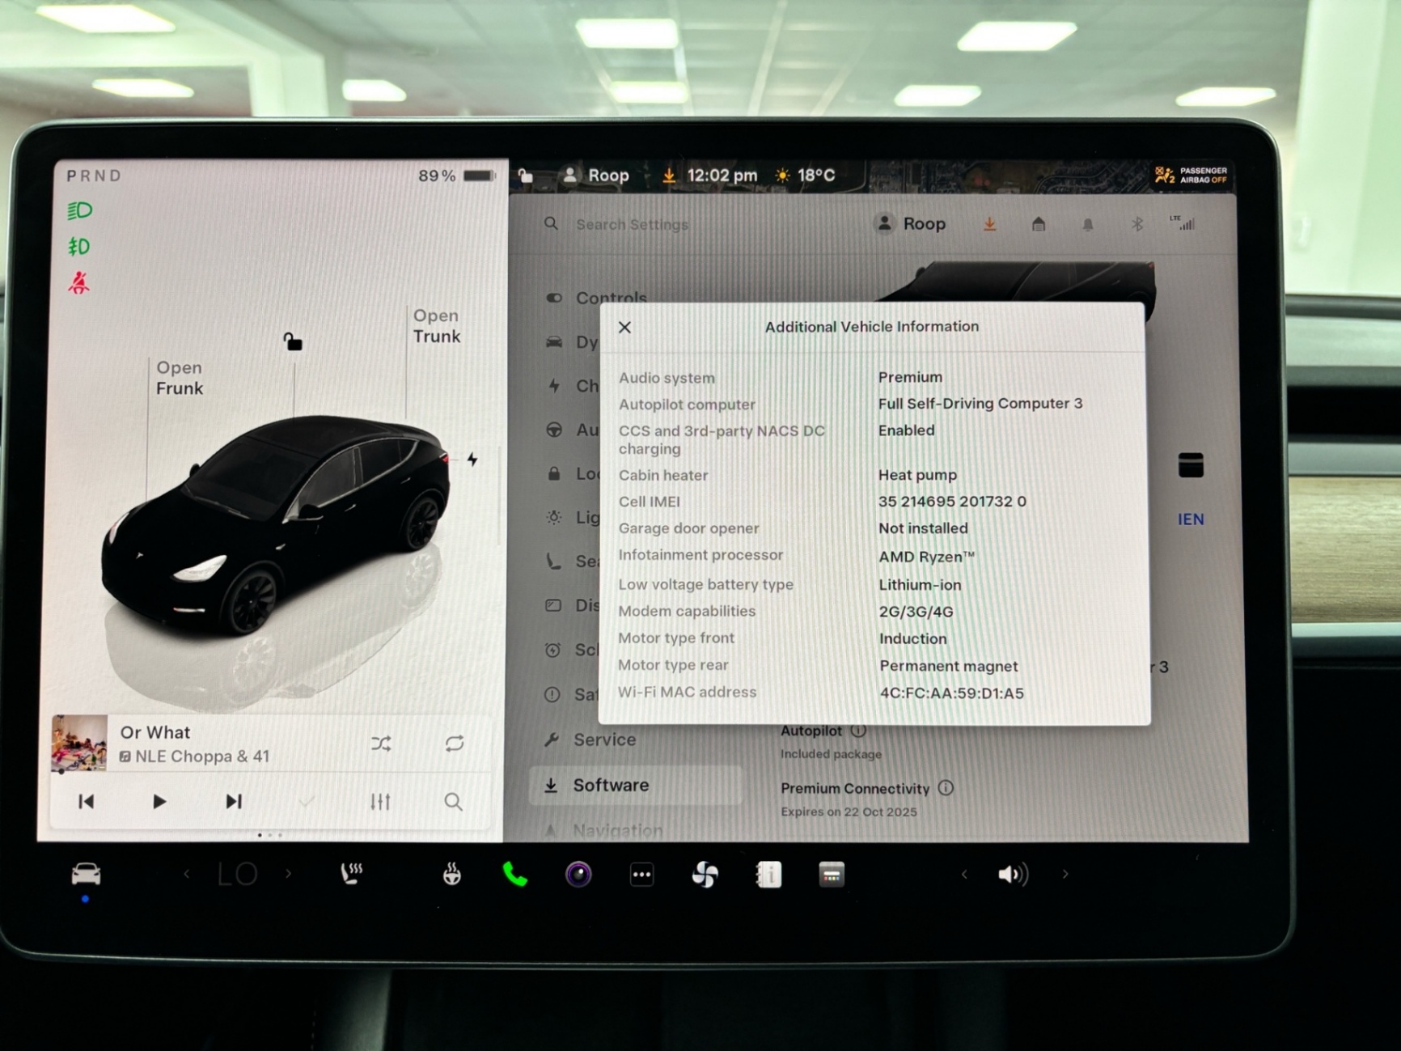
Task: Search music in the media player
Action: (x=454, y=802)
